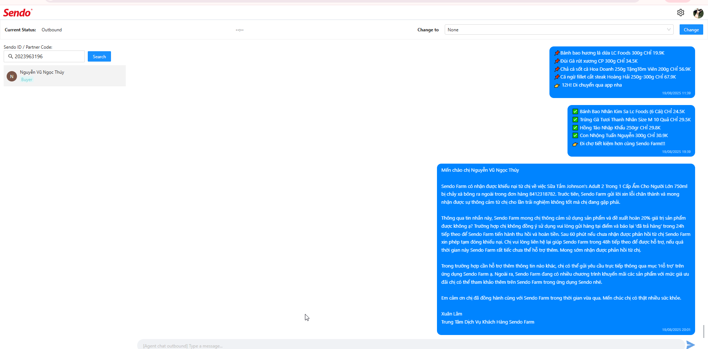The height and width of the screenshot is (349, 708).
Task: Click message line Chả cá sốt cà Hoa Doanh
Action: (x=622, y=69)
